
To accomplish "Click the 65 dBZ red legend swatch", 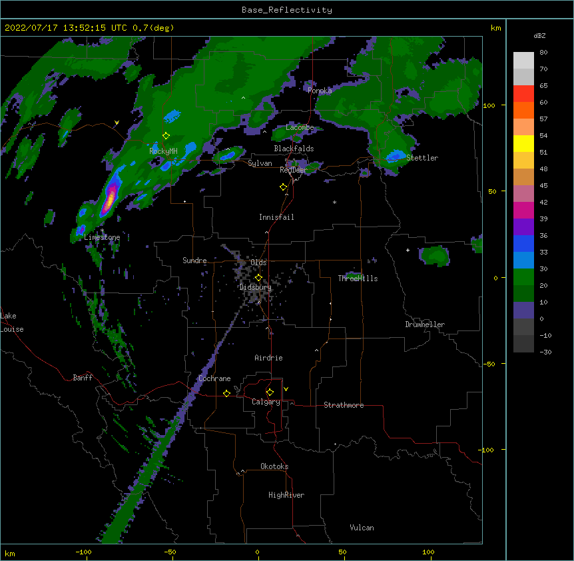I will point(523,93).
